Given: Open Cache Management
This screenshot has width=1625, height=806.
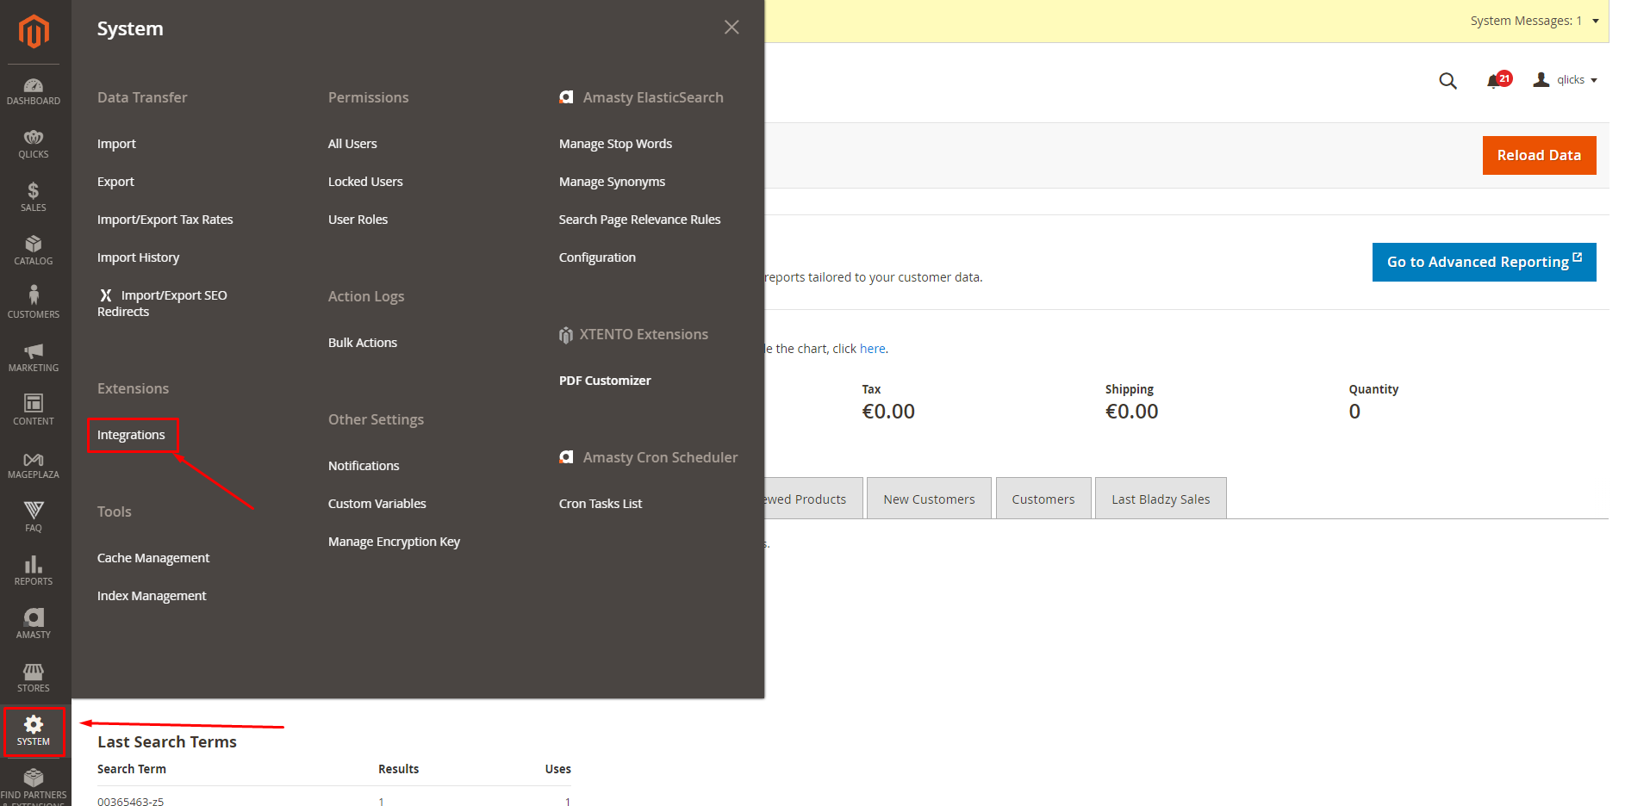Looking at the screenshot, I should click(x=153, y=558).
